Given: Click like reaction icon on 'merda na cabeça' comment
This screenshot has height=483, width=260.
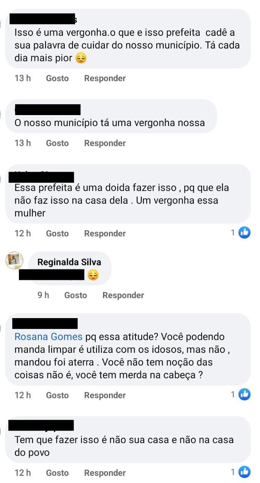Looking at the screenshot, I should [245, 395].
